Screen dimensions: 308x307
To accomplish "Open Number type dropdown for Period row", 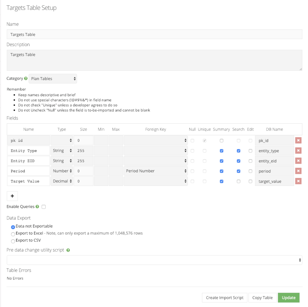I will tap(62, 171).
